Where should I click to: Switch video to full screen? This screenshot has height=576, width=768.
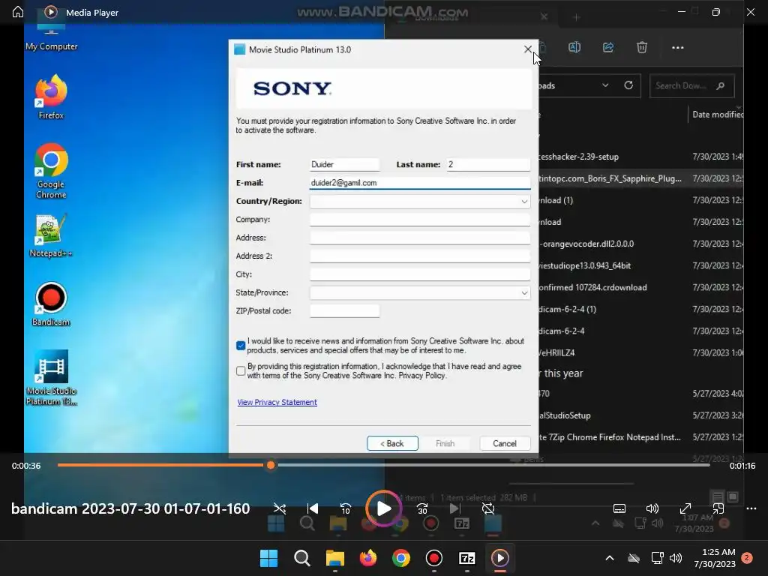(685, 508)
